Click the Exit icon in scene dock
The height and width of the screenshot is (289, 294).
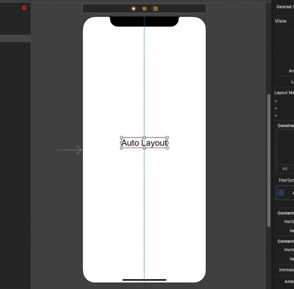(x=156, y=9)
